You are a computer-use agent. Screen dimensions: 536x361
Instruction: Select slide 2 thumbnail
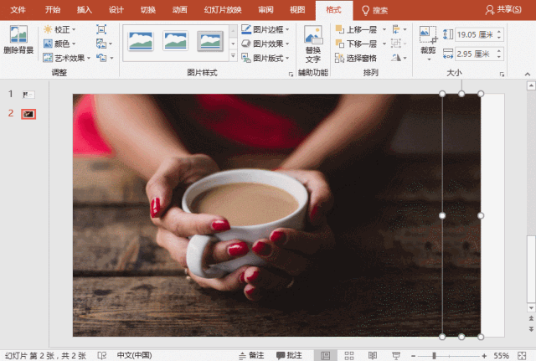(28, 114)
